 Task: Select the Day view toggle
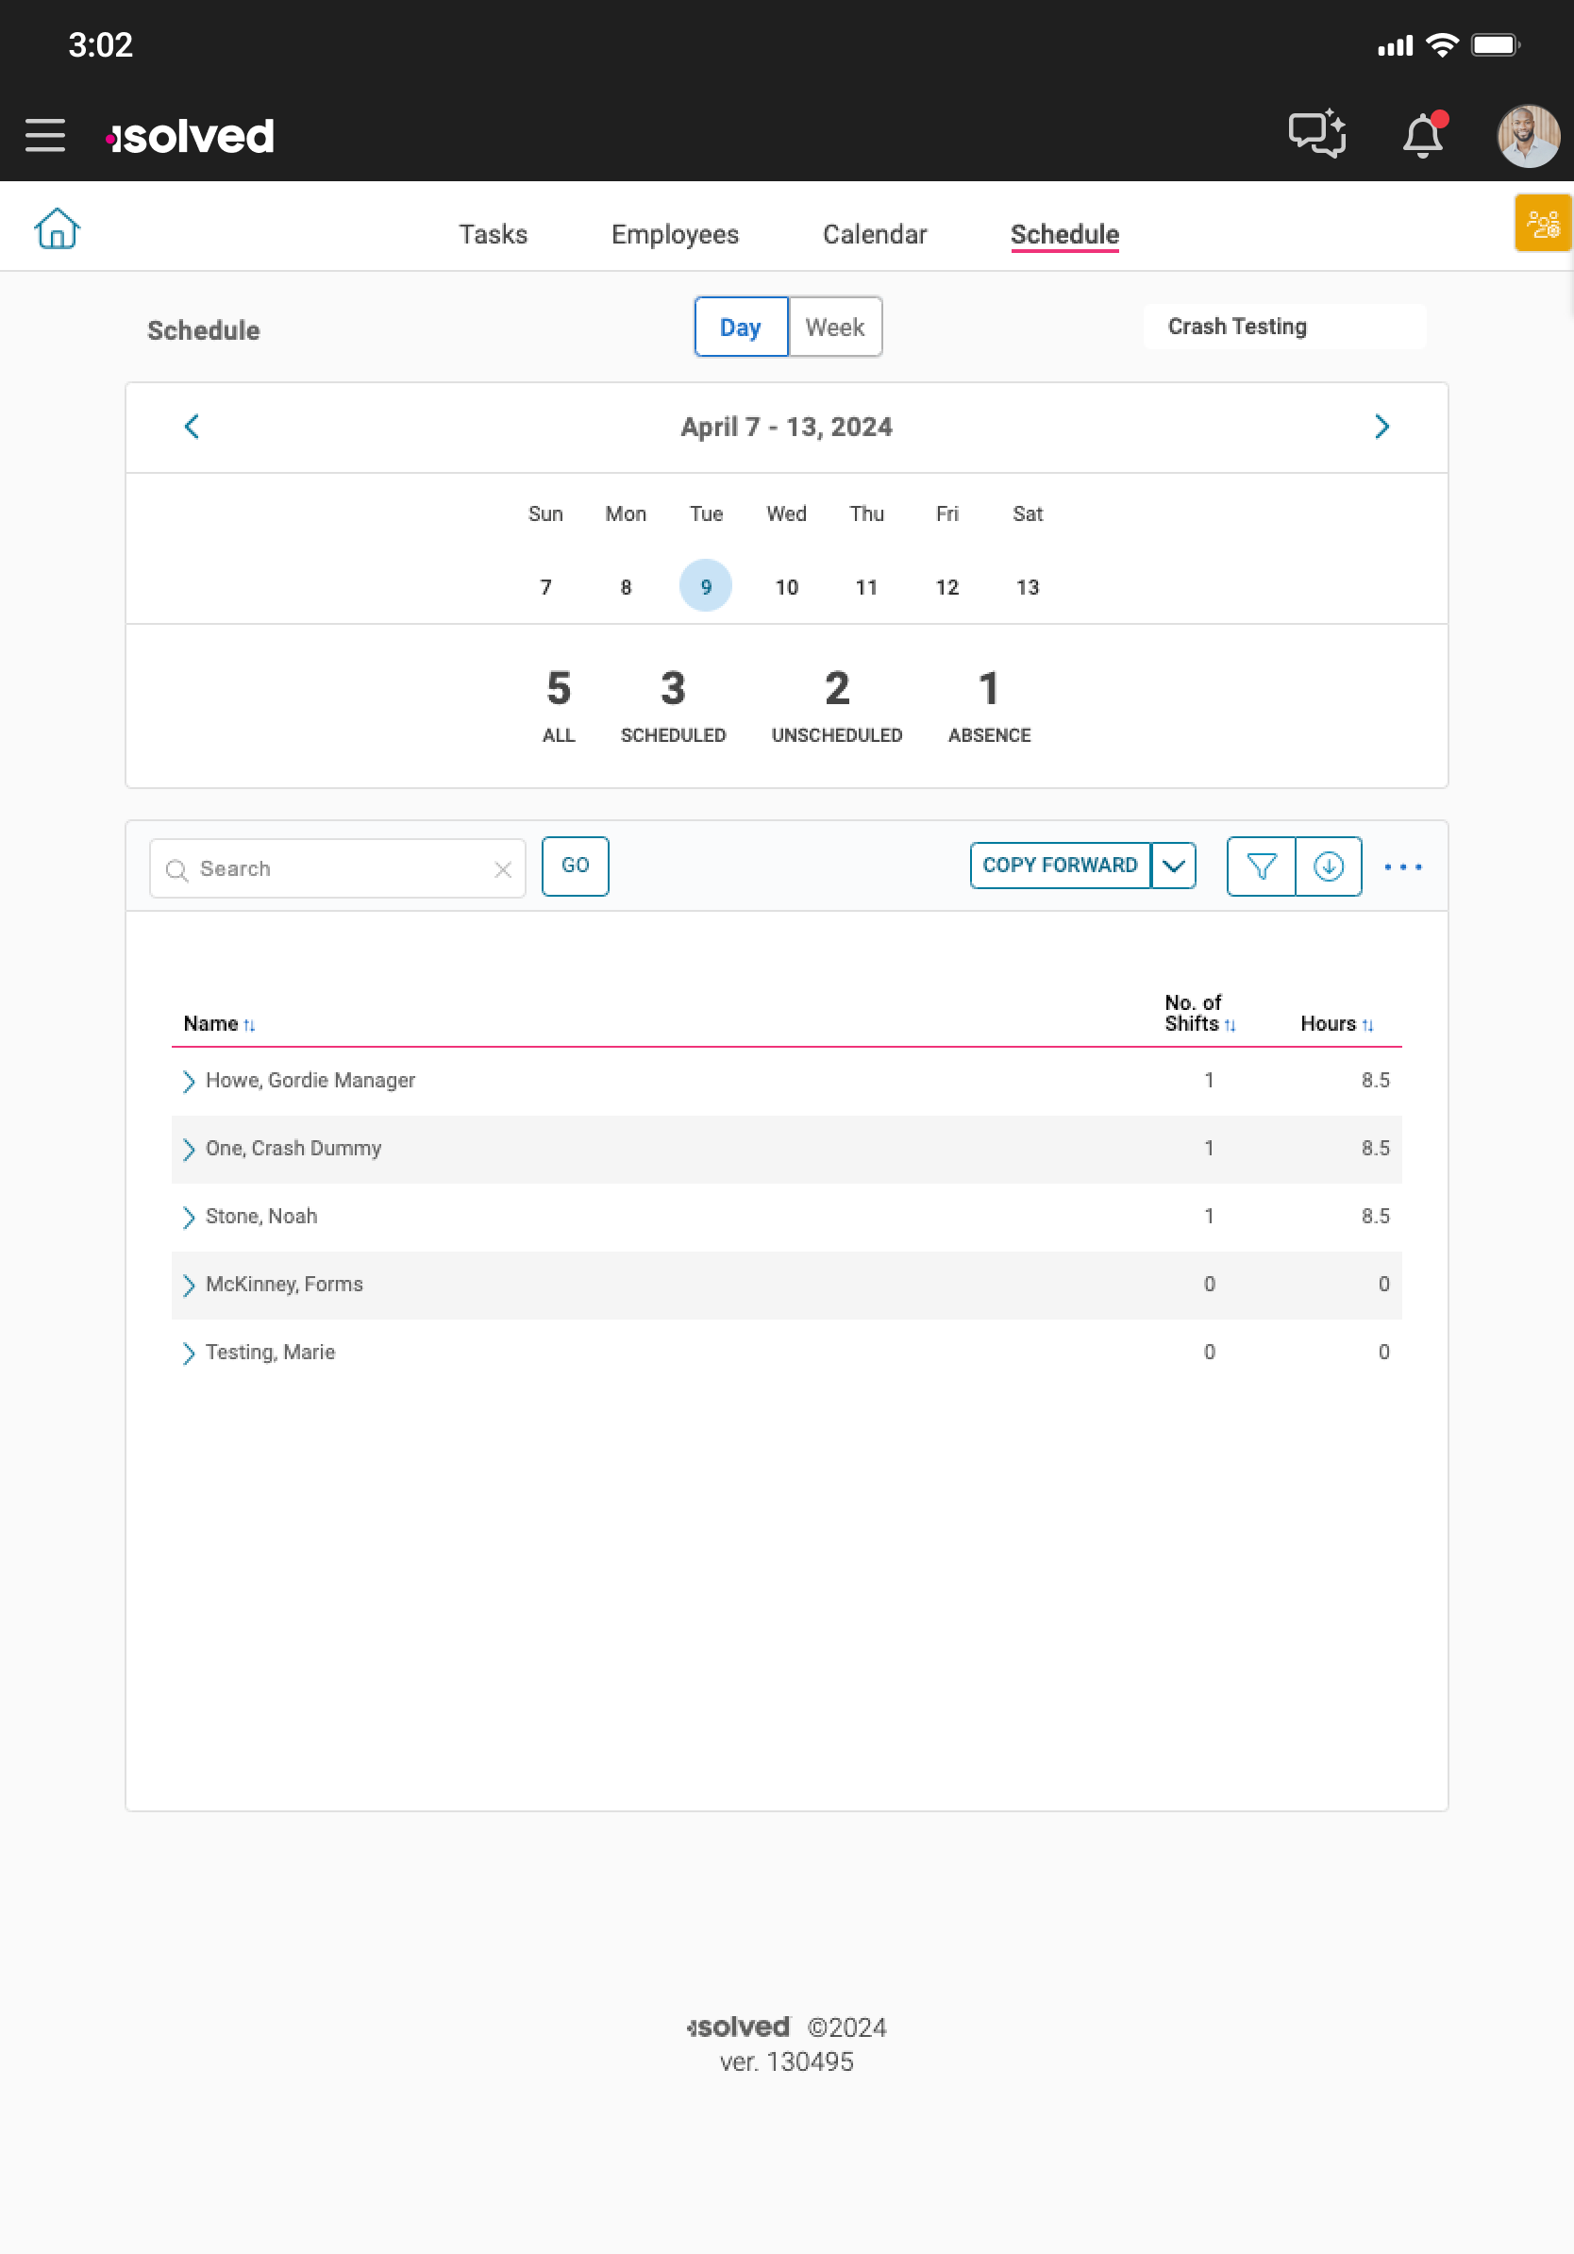coord(740,327)
